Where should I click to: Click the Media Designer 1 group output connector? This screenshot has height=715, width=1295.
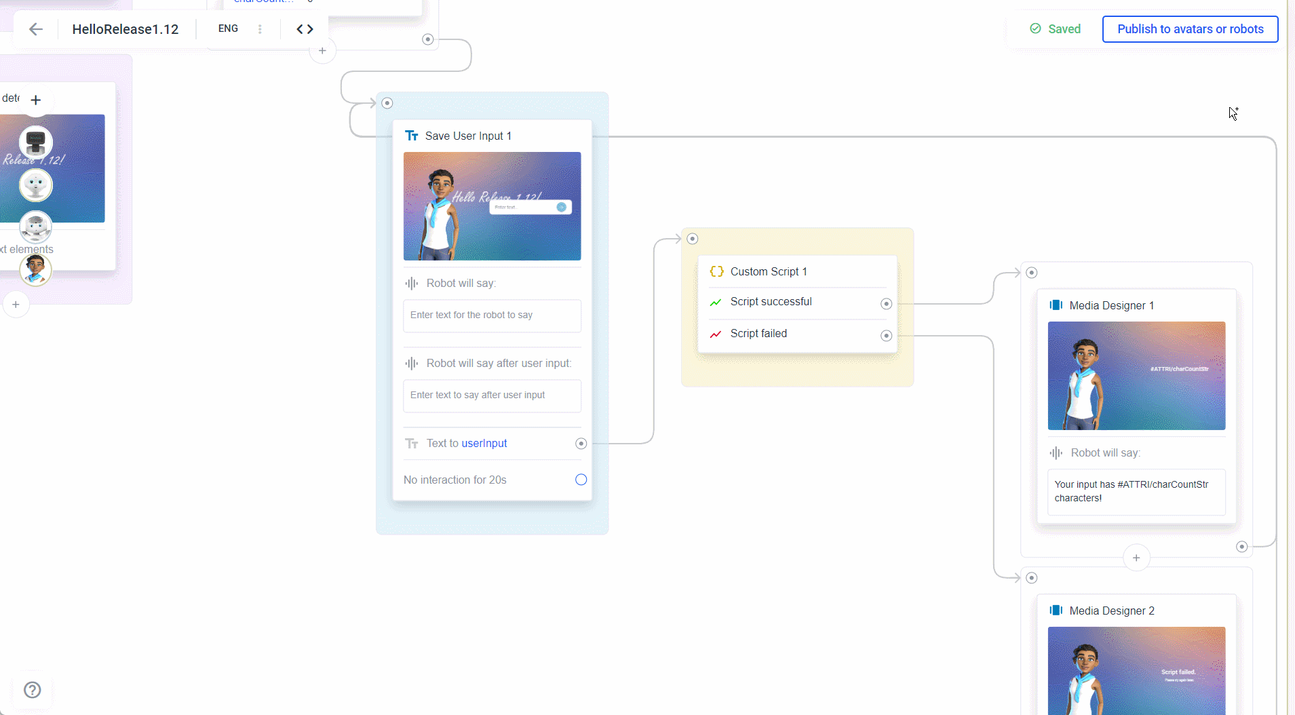pos(1241,547)
